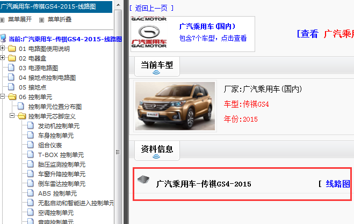Open T-BOX 控制单元 tree item
The width and height of the screenshot is (354, 224).
click(x=61, y=155)
